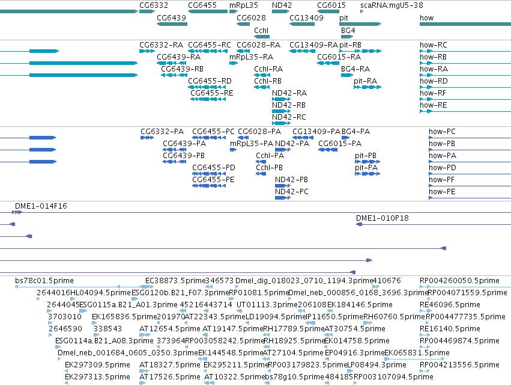Select the AT17526.5prime EST label
This screenshot has height=386, width=511.
point(169,378)
